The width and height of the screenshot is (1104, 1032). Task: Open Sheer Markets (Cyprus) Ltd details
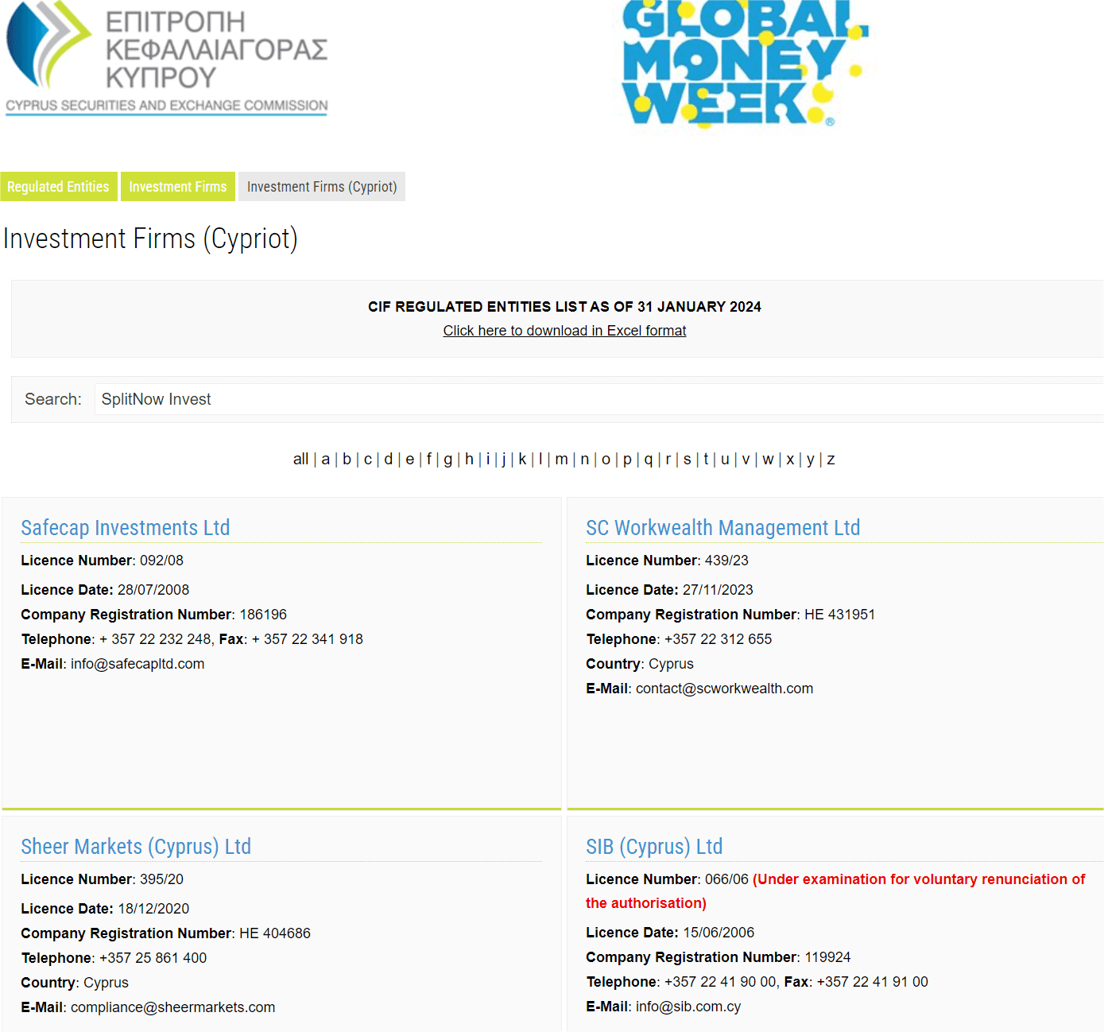136,847
